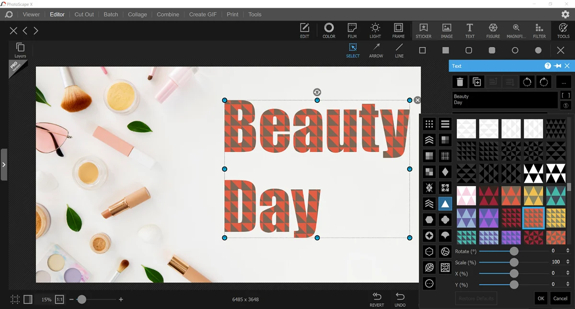Screen dimensions: 575x309
Task: Pick the outlined rounded rectangle shape
Action: (x=469, y=50)
